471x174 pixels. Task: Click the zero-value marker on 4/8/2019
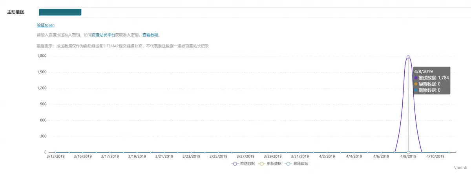408,152
